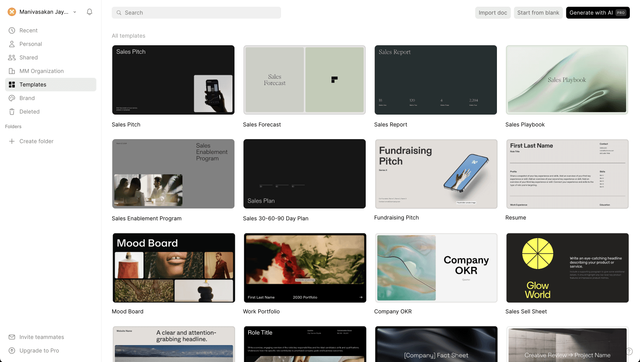Click the Deleted trash icon
640x362 pixels.
tap(12, 112)
